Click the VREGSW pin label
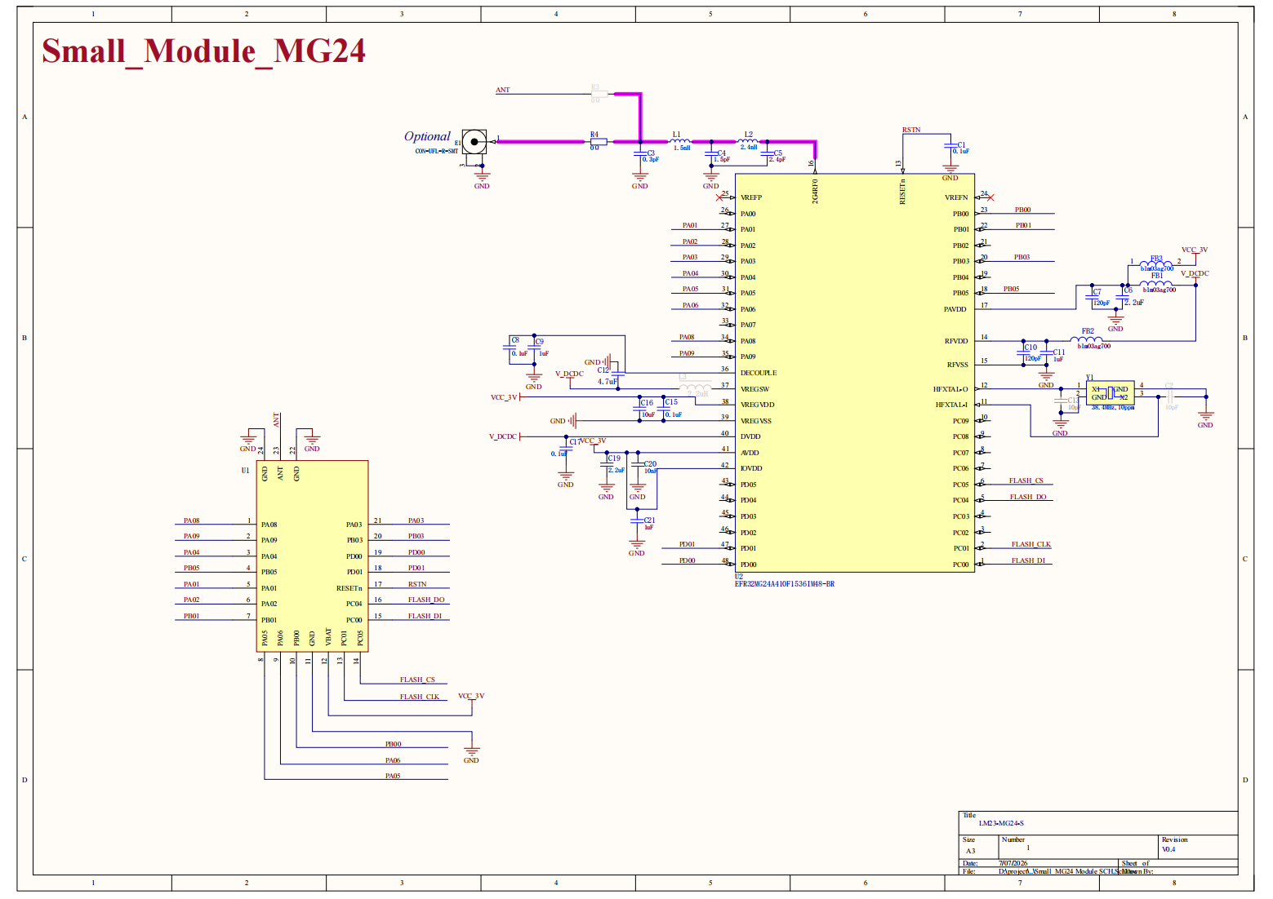1273x899 pixels. pos(754,389)
